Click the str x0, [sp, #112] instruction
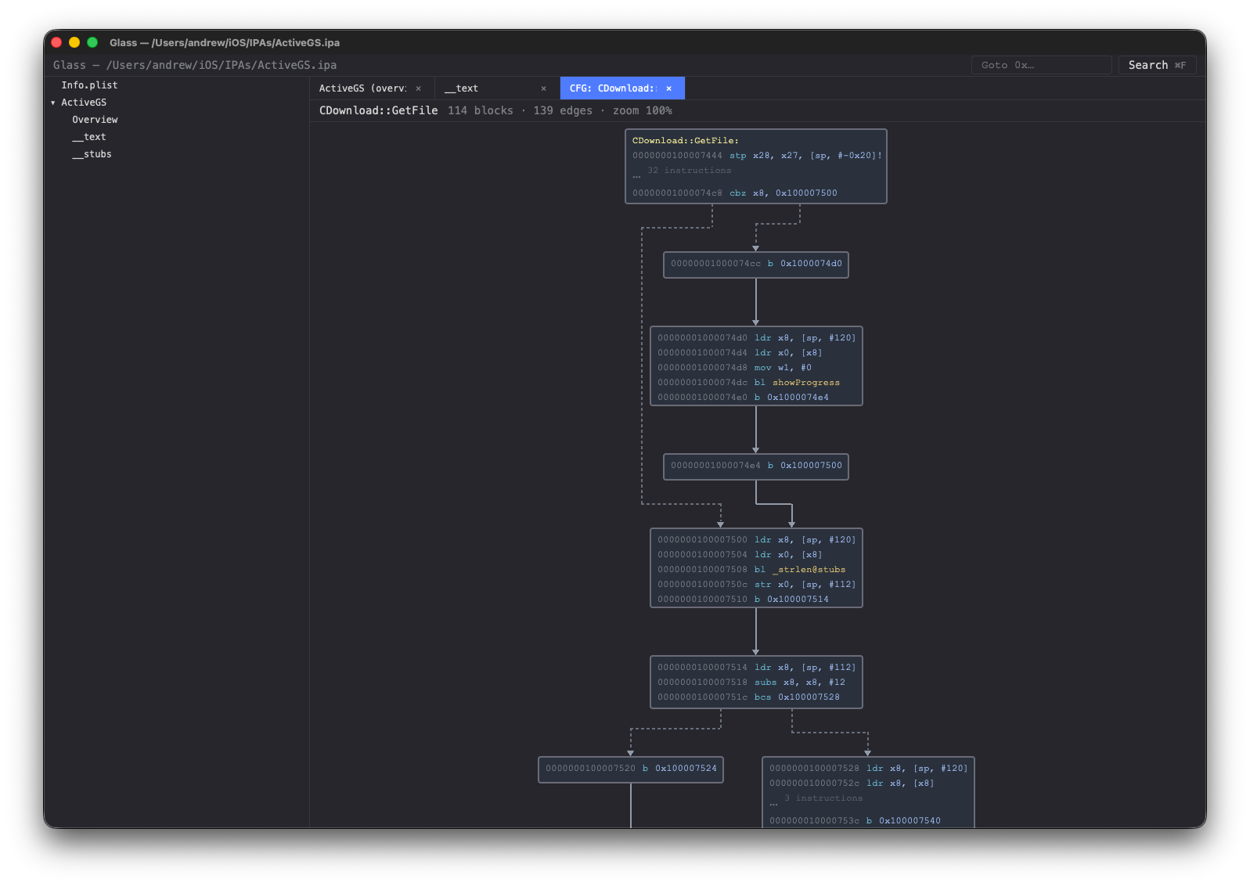 (805, 585)
